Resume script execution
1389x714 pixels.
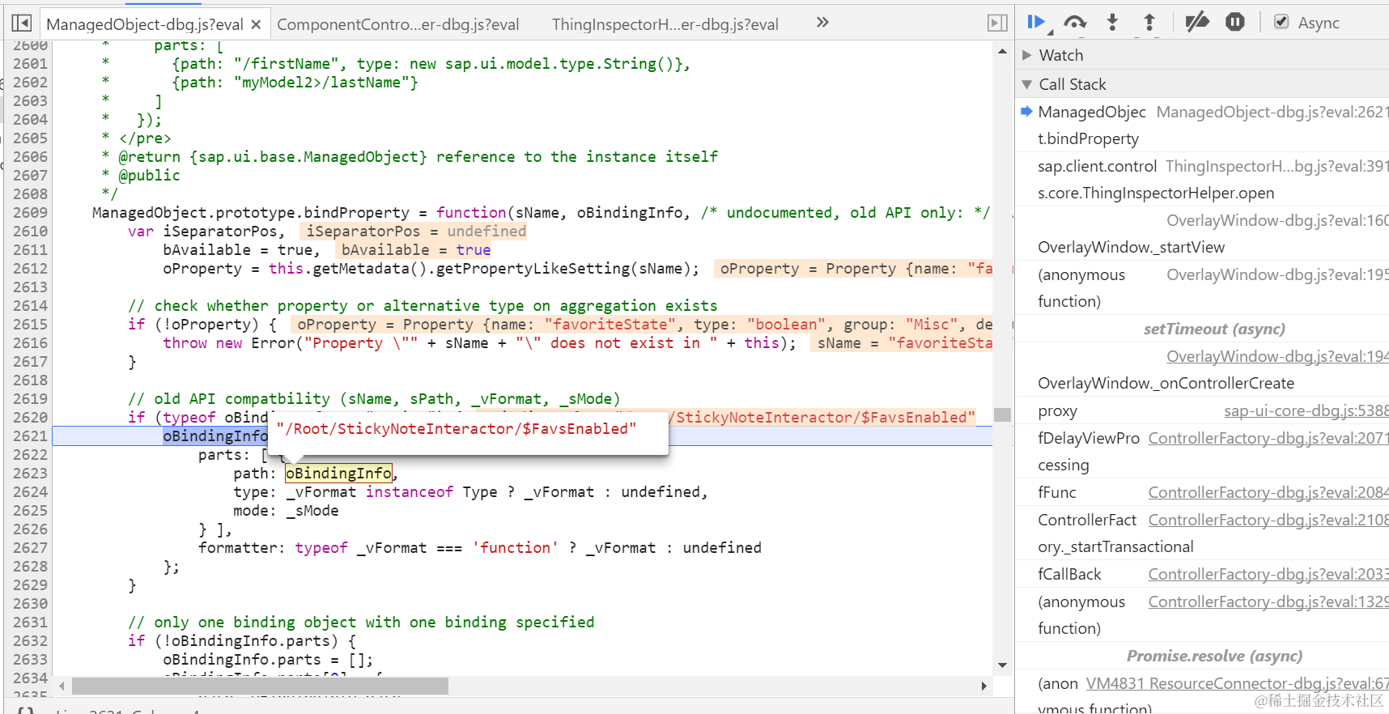click(x=1037, y=23)
